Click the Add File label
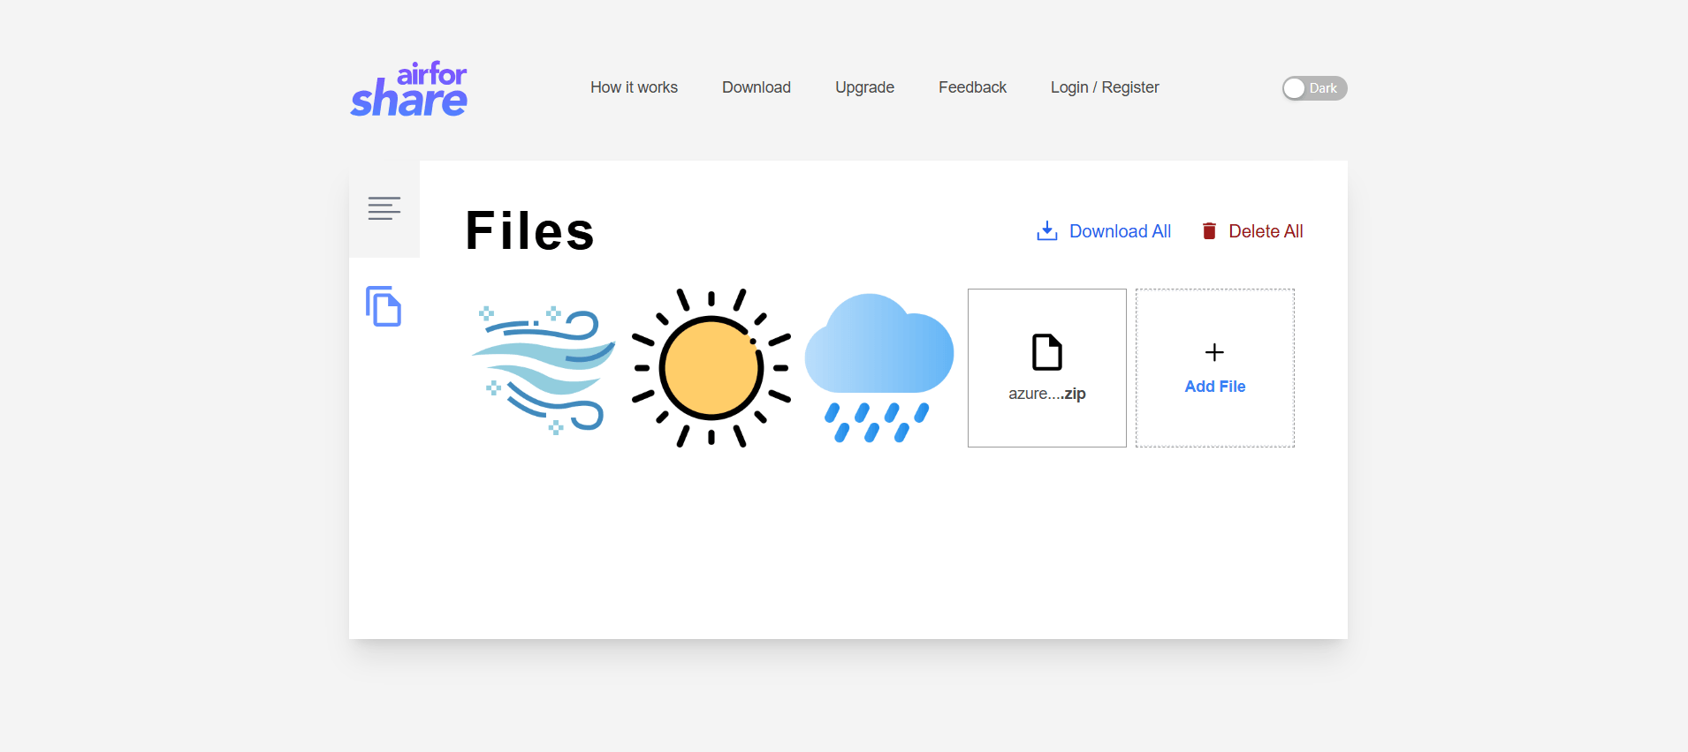Screen dimensions: 1688x752 tap(1214, 387)
